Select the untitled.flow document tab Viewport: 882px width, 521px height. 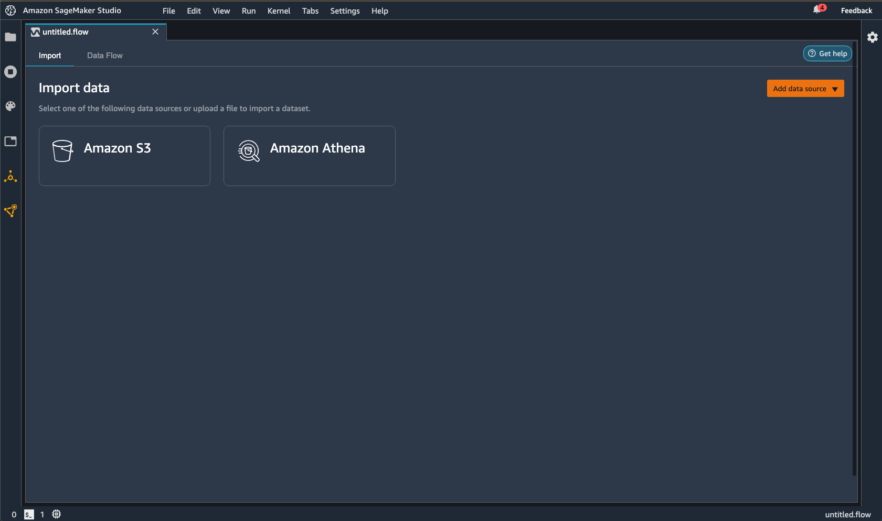click(66, 31)
